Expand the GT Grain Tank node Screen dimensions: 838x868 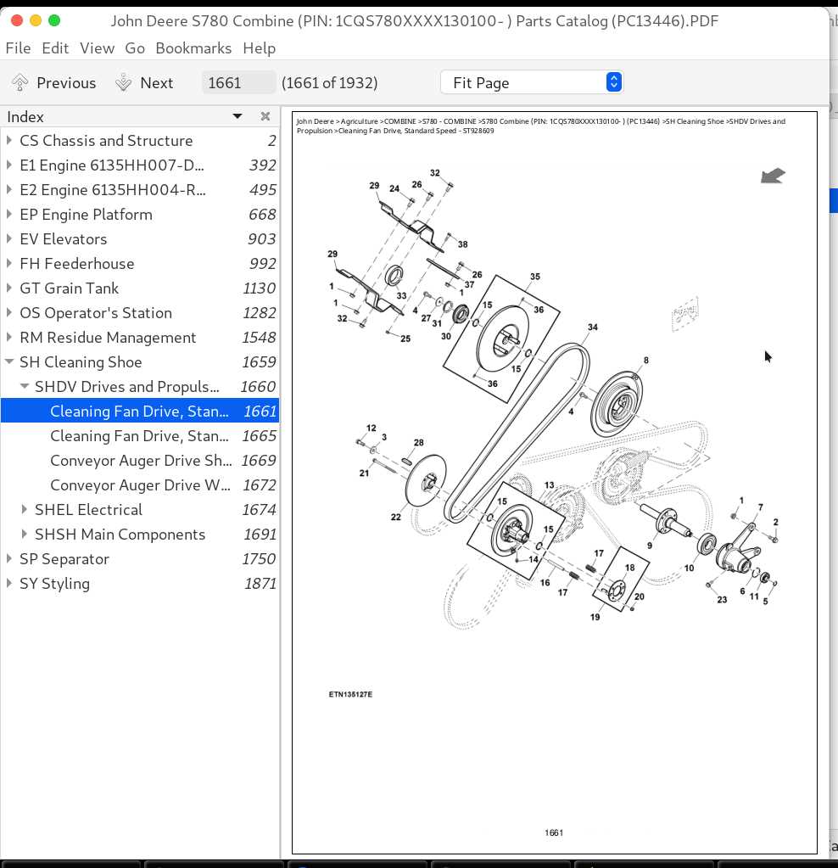tap(8, 288)
